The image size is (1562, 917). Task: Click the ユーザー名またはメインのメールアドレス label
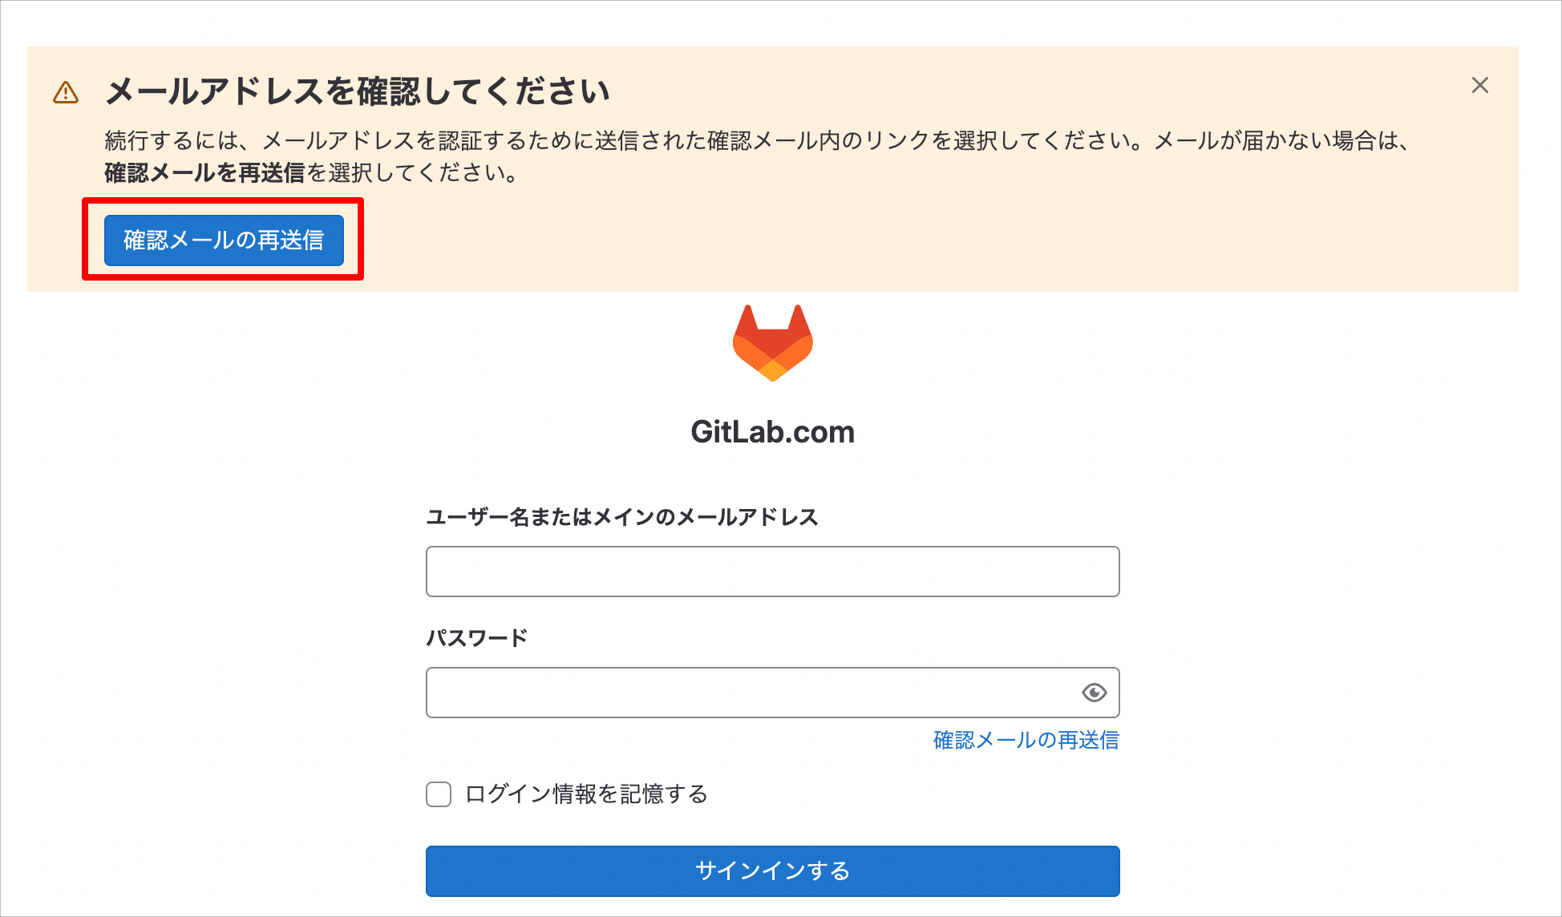622,517
